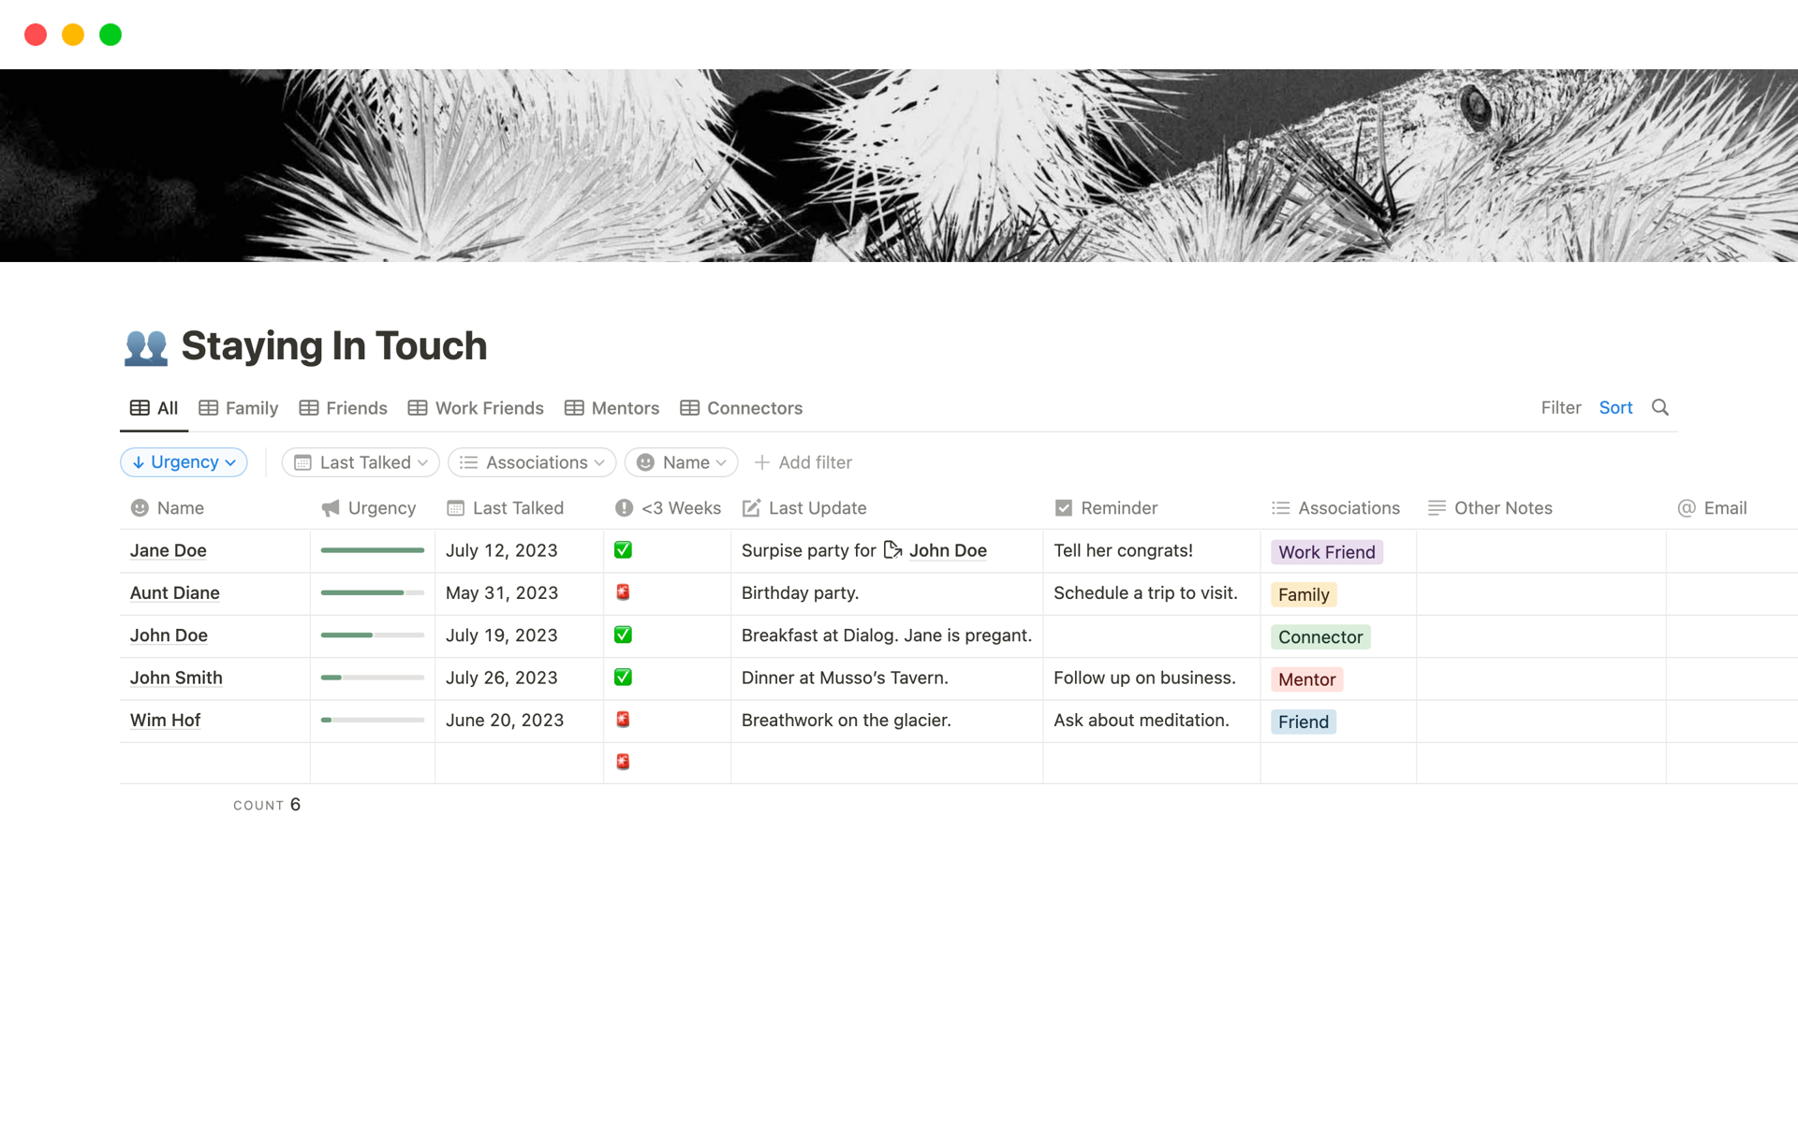The height and width of the screenshot is (1123, 1798).
Task: Toggle the green check for Jane Doe
Action: pyautogui.click(x=623, y=550)
